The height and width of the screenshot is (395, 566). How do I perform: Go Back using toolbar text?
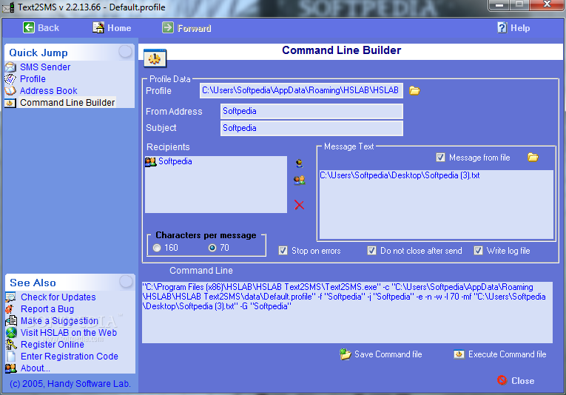[x=48, y=28]
